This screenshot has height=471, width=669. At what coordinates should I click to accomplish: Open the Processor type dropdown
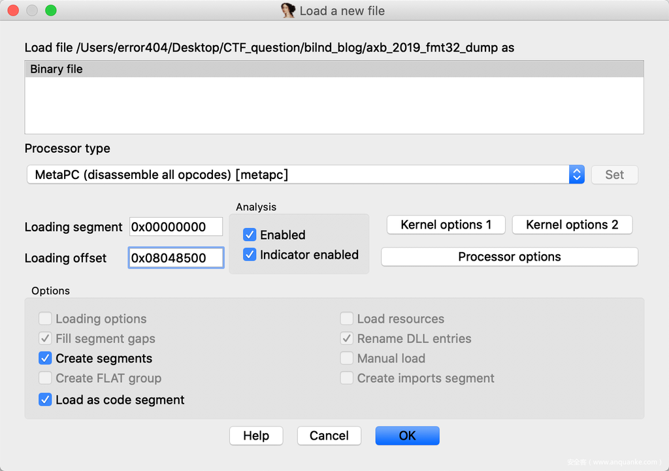click(x=305, y=174)
